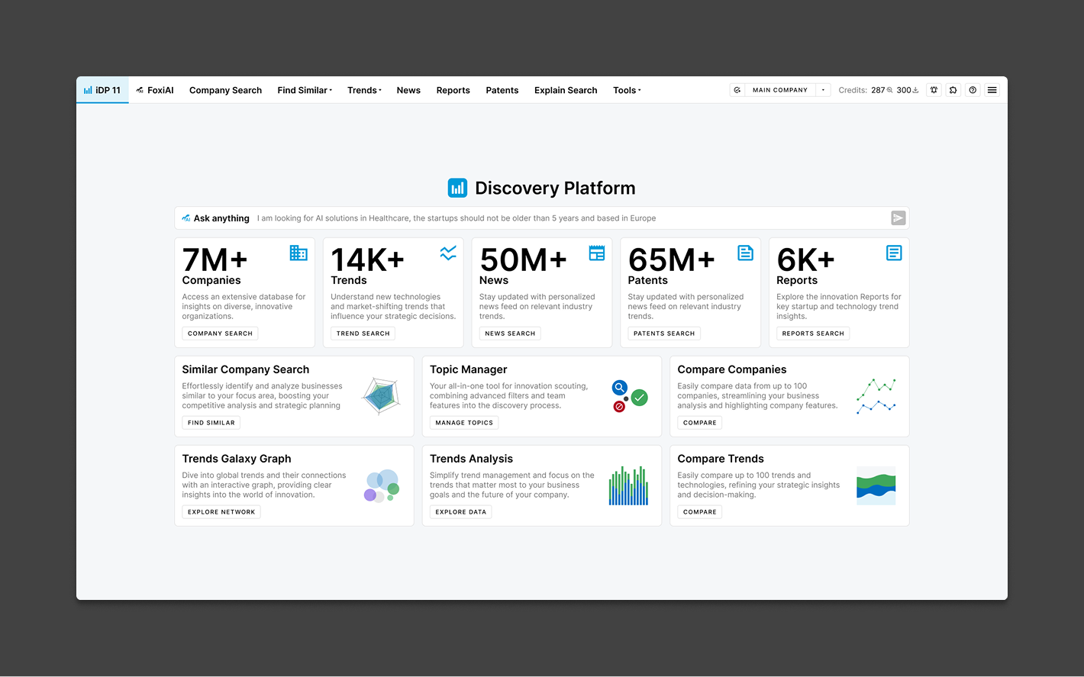Image resolution: width=1084 pixels, height=677 pixels.
Task: Click the download icon beside the 300 credits
Action: (915, 89)
